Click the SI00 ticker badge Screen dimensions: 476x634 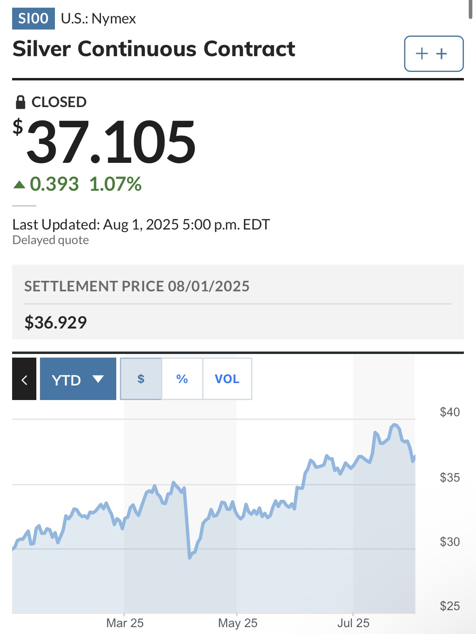pos(33,19)
